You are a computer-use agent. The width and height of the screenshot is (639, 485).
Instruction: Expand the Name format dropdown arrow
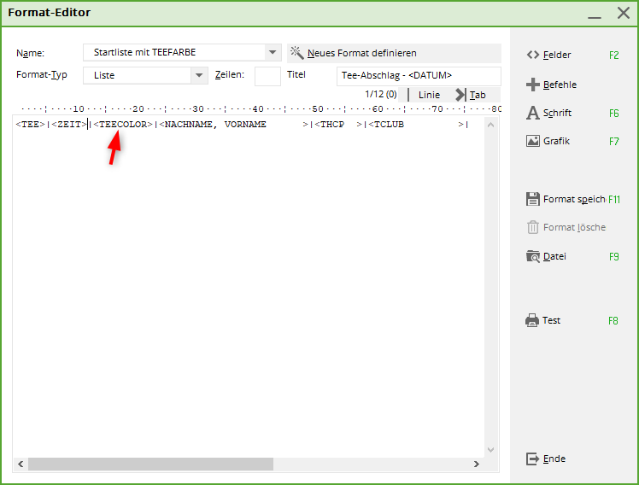click(x=273, y=53)
